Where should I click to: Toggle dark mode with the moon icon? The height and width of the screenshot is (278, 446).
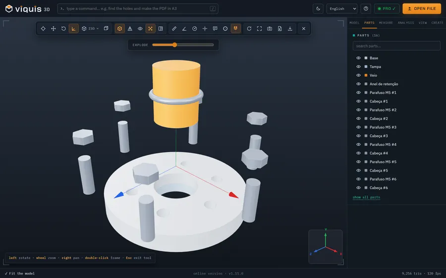tap(318, 8)
